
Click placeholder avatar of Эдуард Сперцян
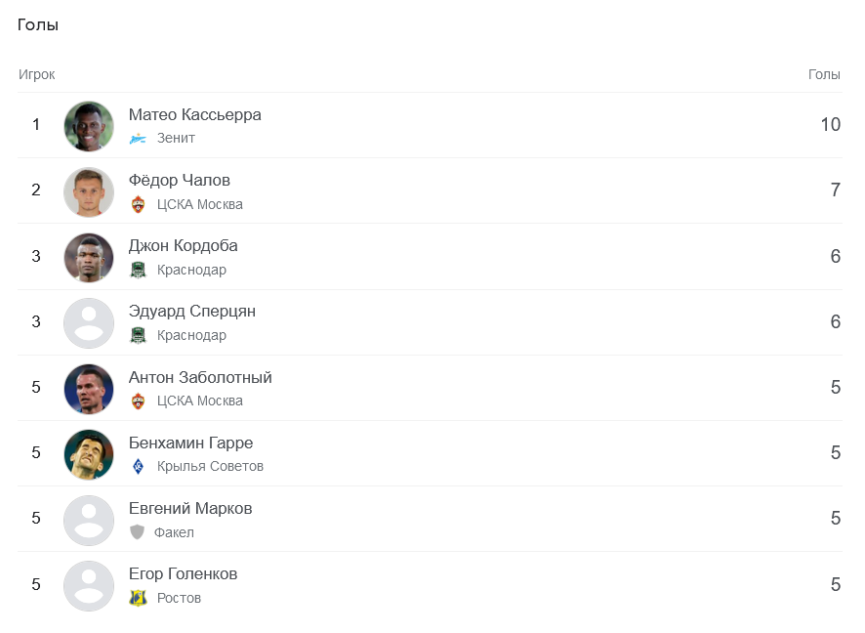coord(89,322)
